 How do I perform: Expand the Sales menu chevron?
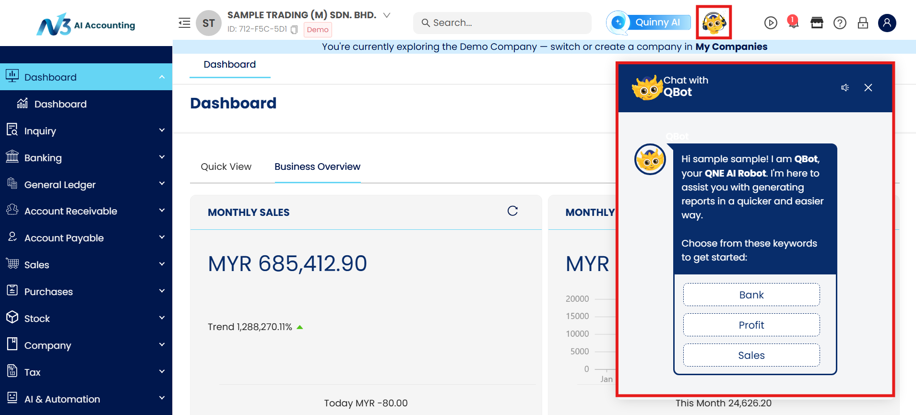click(162, 264)
